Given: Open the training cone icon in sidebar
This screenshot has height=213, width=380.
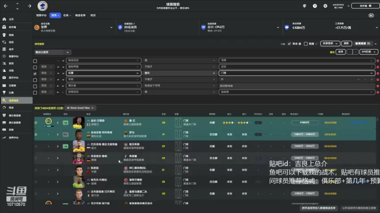Looking at the screenshot, I should (x=4, y=71).
